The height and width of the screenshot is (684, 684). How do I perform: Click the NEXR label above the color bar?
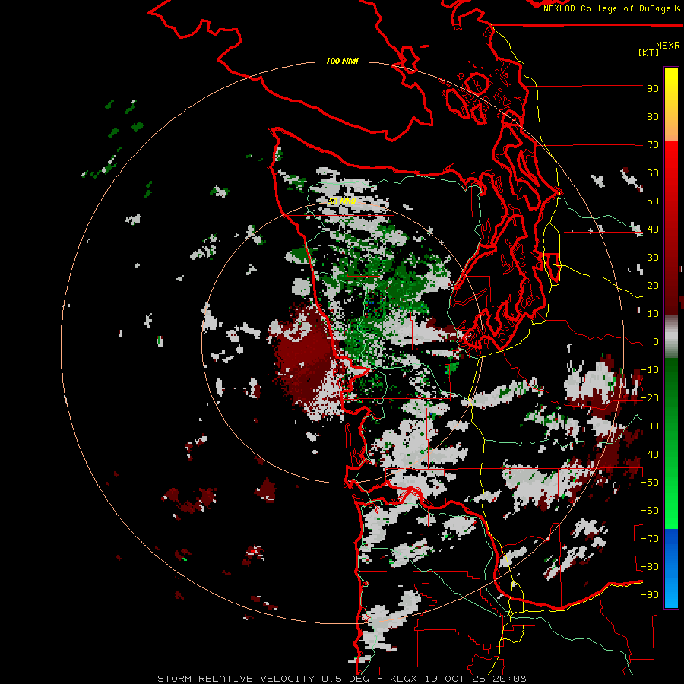click(668, 46)
